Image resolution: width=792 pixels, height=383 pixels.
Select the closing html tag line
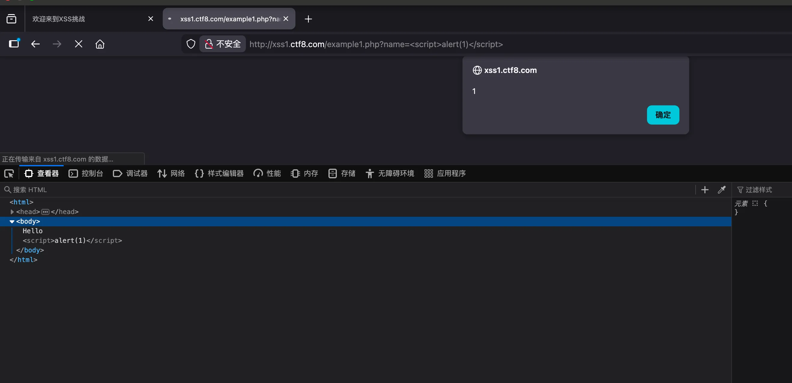coord(23,260)
